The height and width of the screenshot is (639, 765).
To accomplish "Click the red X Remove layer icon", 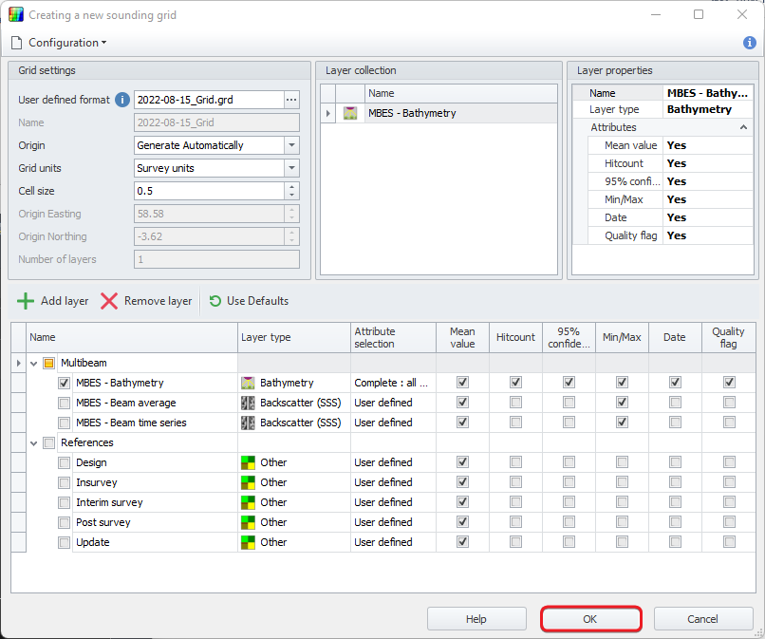I will (x=109, y=301).
